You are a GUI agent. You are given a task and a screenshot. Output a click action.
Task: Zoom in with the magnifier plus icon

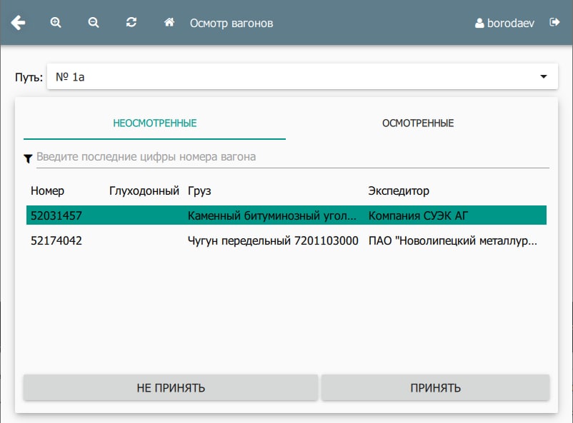56,23
